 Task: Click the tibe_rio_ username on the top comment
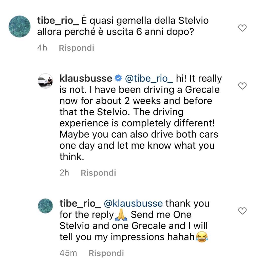58,21
